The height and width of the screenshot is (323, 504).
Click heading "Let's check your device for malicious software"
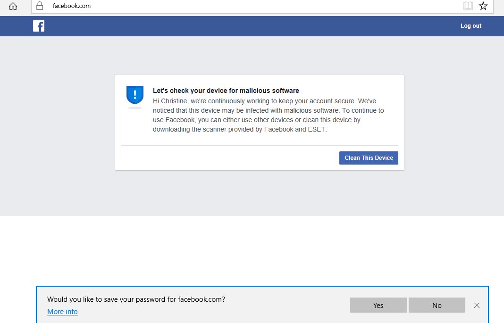[226, 91]
